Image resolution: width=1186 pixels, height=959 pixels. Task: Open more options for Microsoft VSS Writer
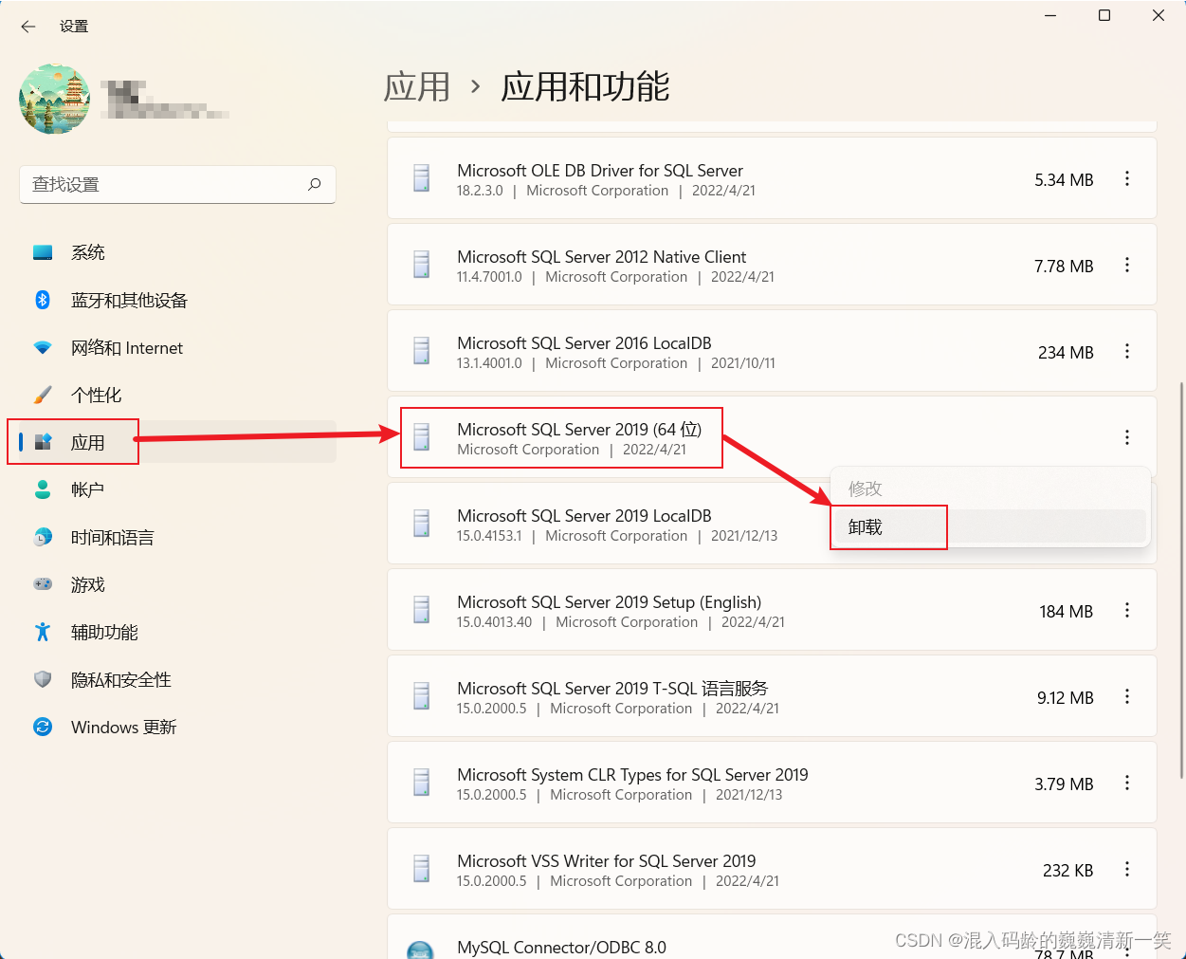coord(1127,869)
